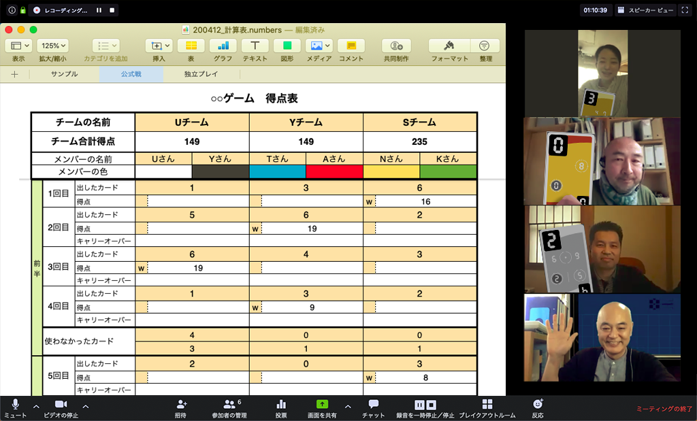Image resolution: width=697 pixels, height=421 pixels.
Task: Open the Media (メディア) dropdown
Action: 319,46
